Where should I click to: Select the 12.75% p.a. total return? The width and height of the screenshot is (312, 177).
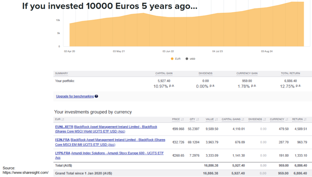pyautogui.click(x=290, y=86)
